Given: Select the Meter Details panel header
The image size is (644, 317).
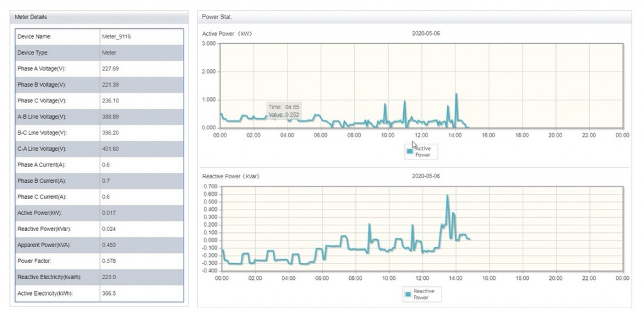Looking at the screenshot, I should [31, 16].
